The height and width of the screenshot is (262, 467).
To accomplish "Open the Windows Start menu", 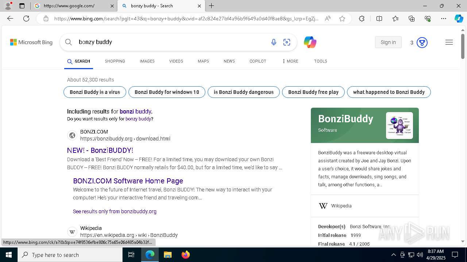I will [9, 255].
